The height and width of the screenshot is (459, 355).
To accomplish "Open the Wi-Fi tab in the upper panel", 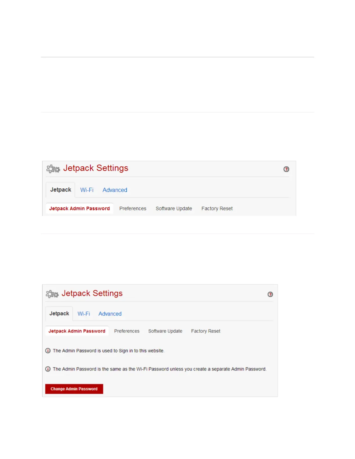I will [x=87, y=190].
